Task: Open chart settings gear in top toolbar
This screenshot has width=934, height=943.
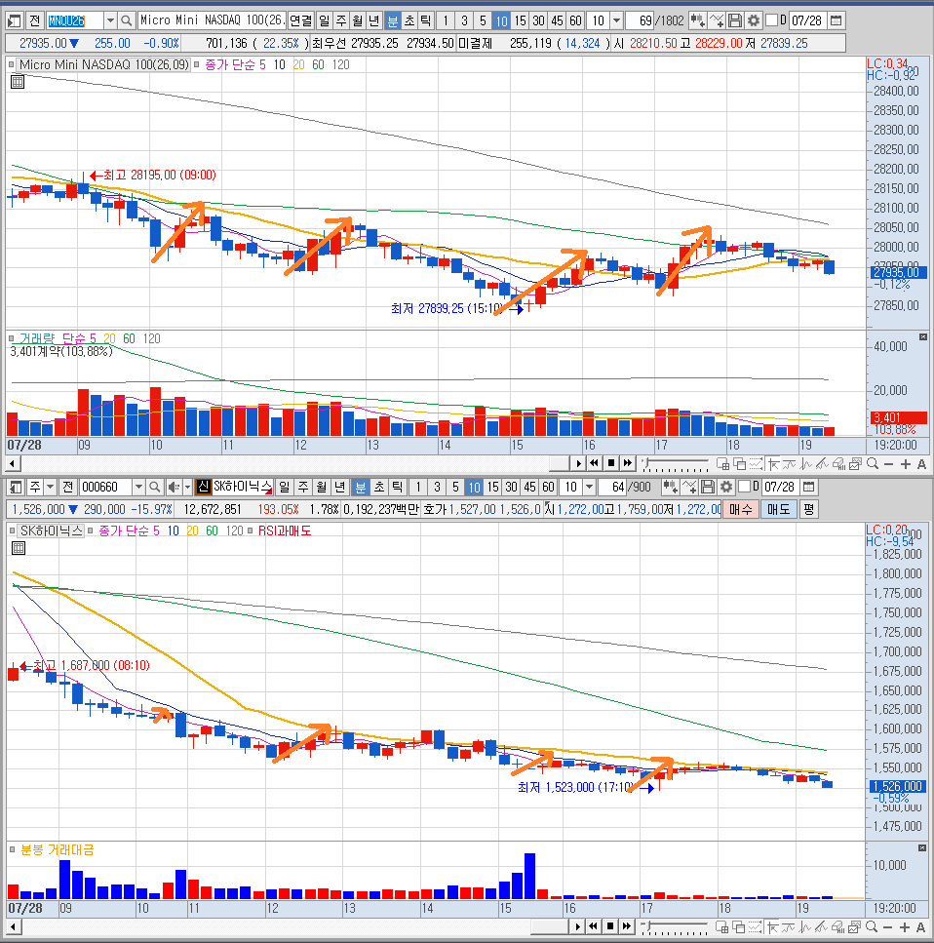Action: (x=753, y=21)
